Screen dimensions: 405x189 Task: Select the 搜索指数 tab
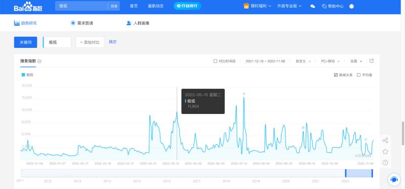coord(28,61)
